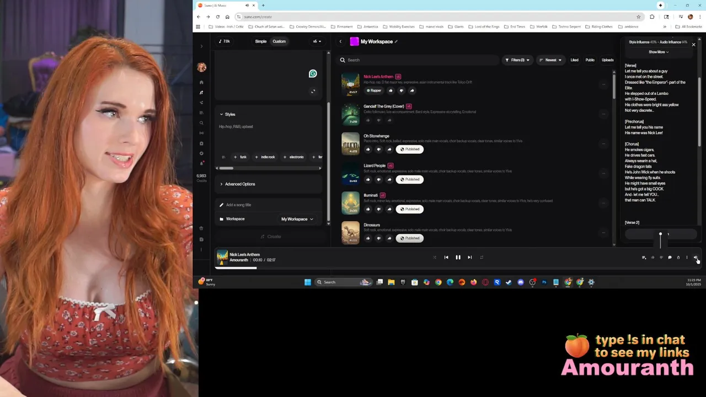This screenshot has height=397, width=706.
Task: Open the My Workspace dropdown selector
Action: tap(297, 219)
